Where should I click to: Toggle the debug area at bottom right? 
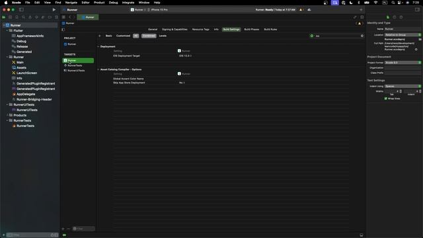coord(362,235)
